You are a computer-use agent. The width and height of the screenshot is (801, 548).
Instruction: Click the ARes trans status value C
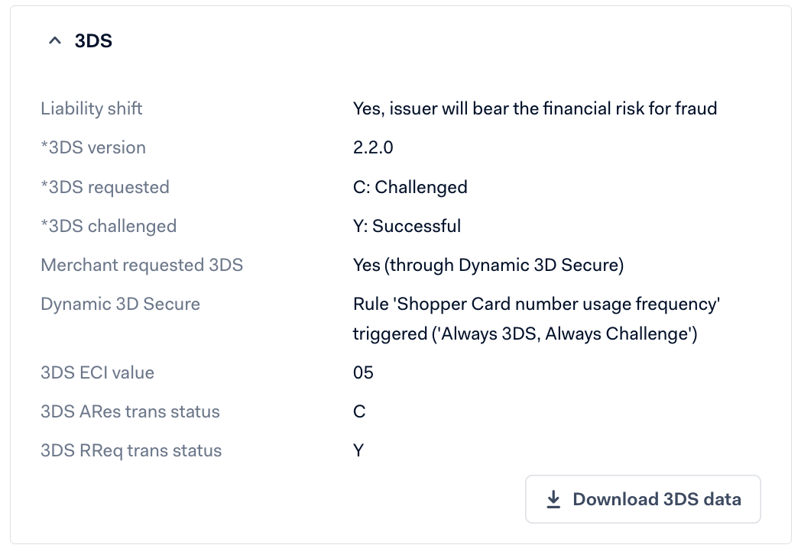coord(359,412)
